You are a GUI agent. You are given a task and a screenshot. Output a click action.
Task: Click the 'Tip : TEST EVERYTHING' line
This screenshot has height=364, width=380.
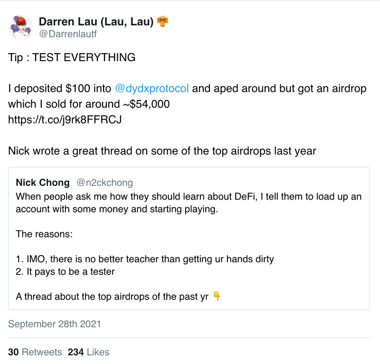[x=72, y=58]
